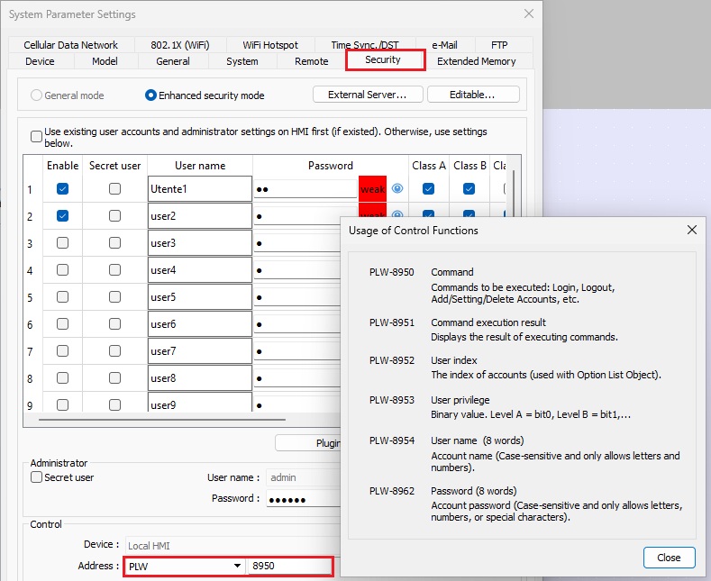711x581 pixels.
Task: Close the Usage of Control Functions popup via X
Action: (691, 230)
